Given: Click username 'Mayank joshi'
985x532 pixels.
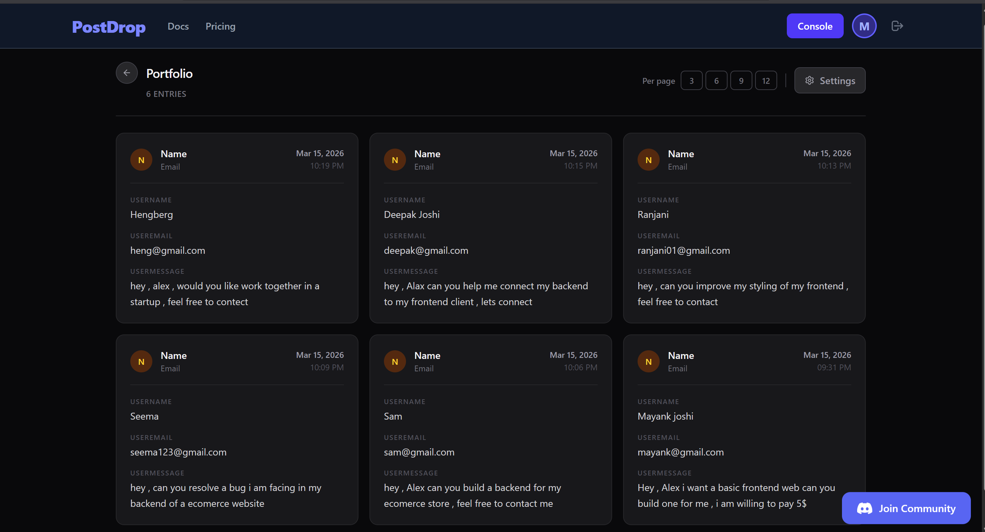Looking at the screenshot, I should click(x=665, y=416).
